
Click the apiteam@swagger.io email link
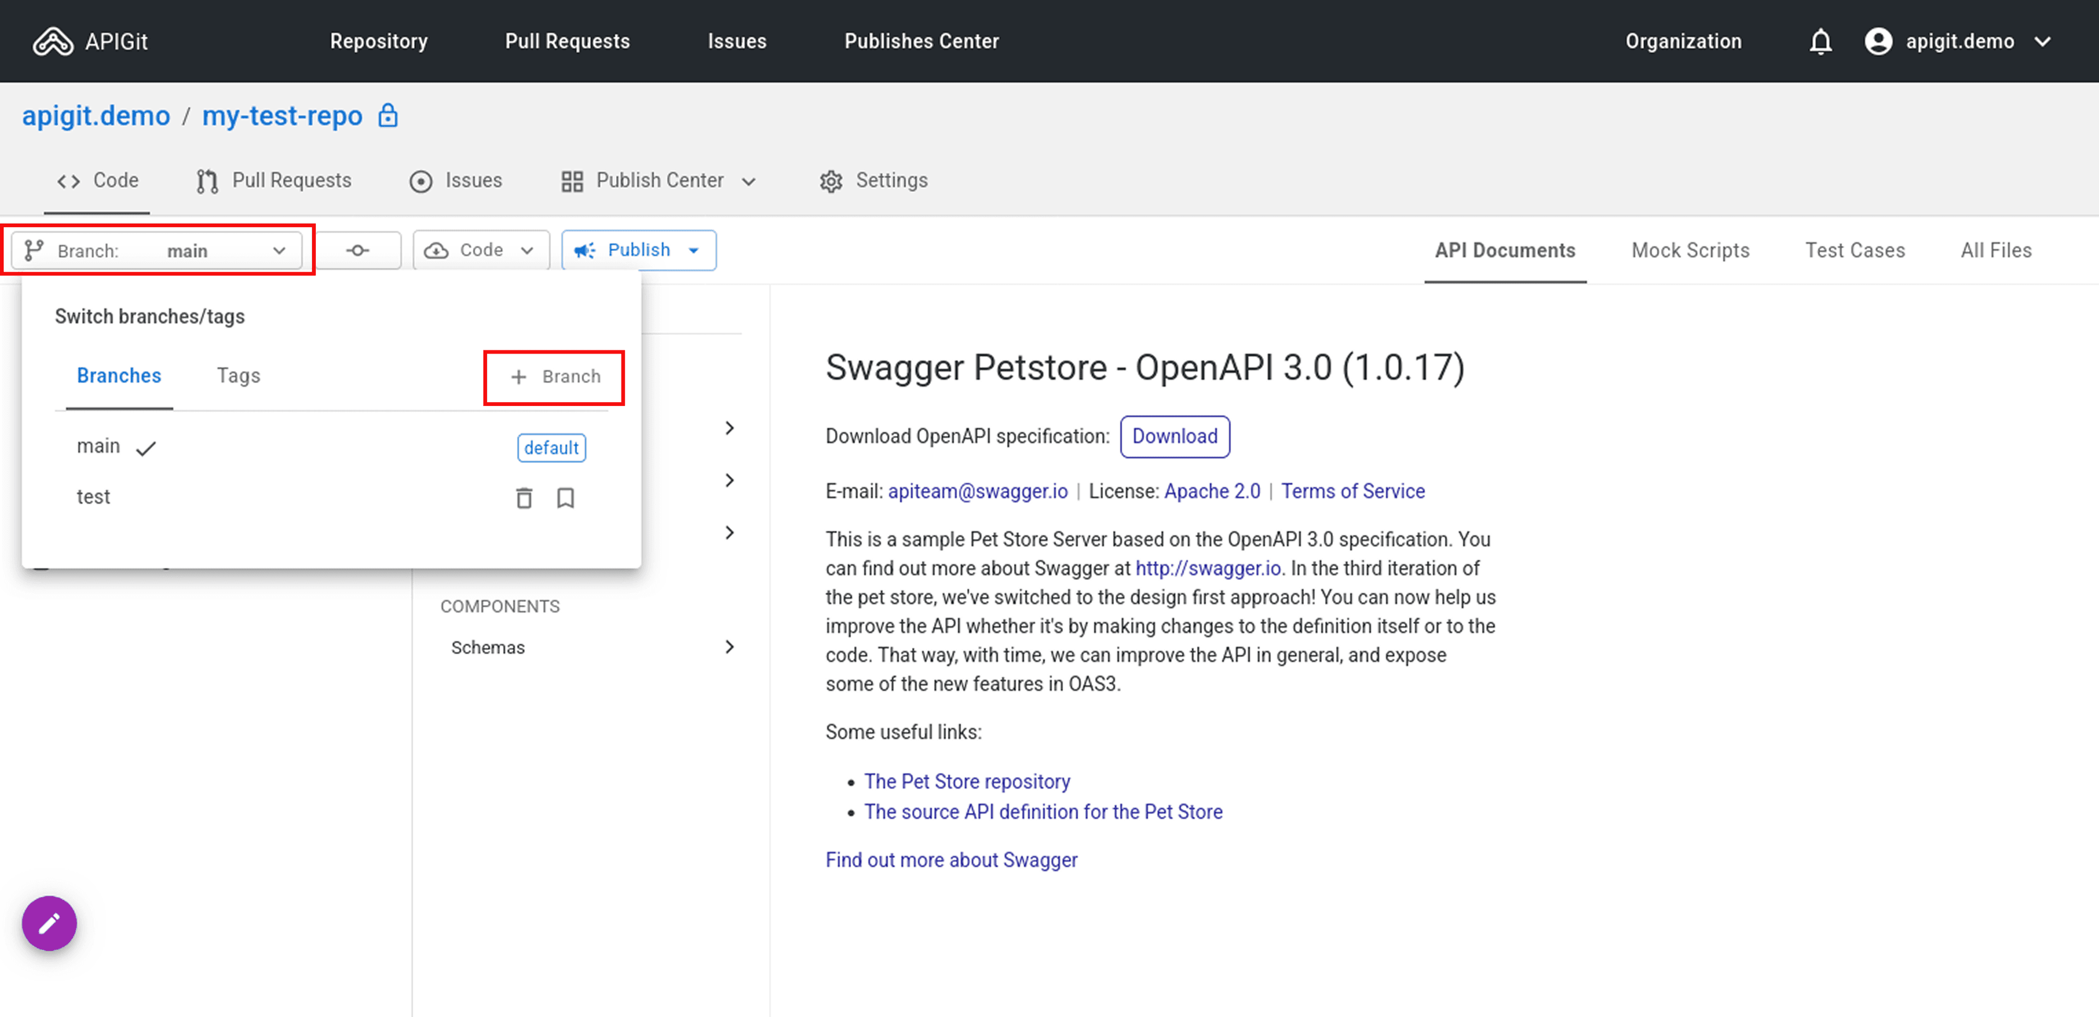(x=977, y=491)
